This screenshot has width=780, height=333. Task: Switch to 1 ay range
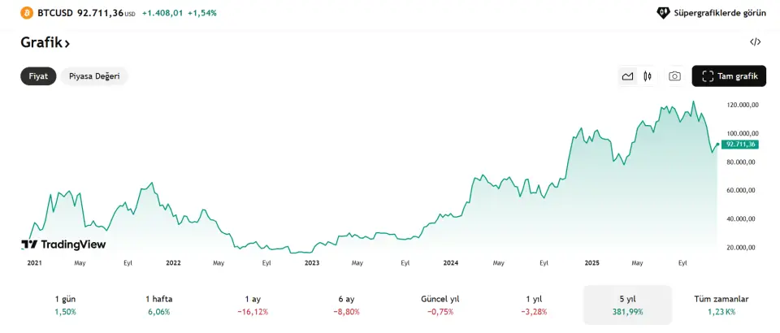pyautogui.click(x=253, y=305)
